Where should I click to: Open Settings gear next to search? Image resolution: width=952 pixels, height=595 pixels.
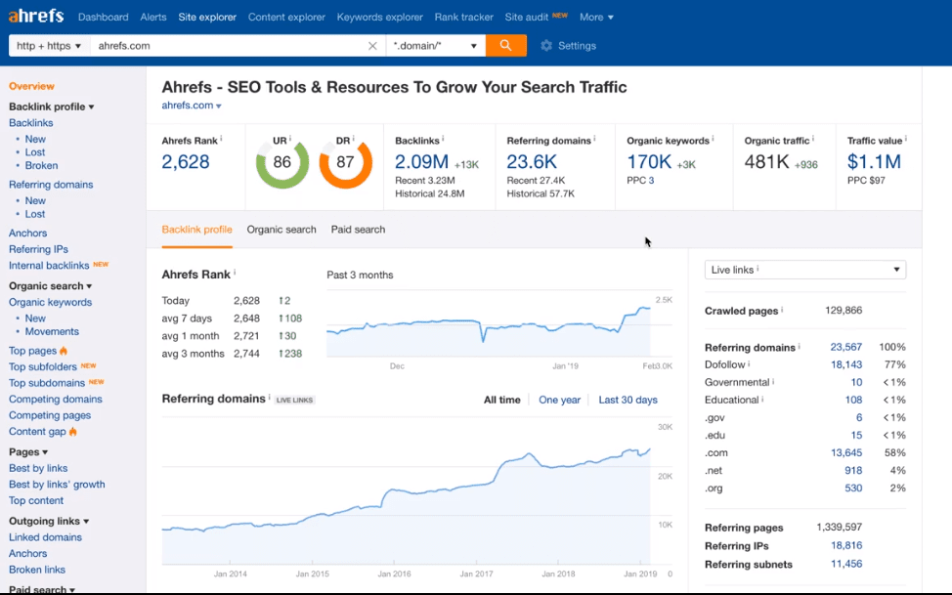point(568,46)
